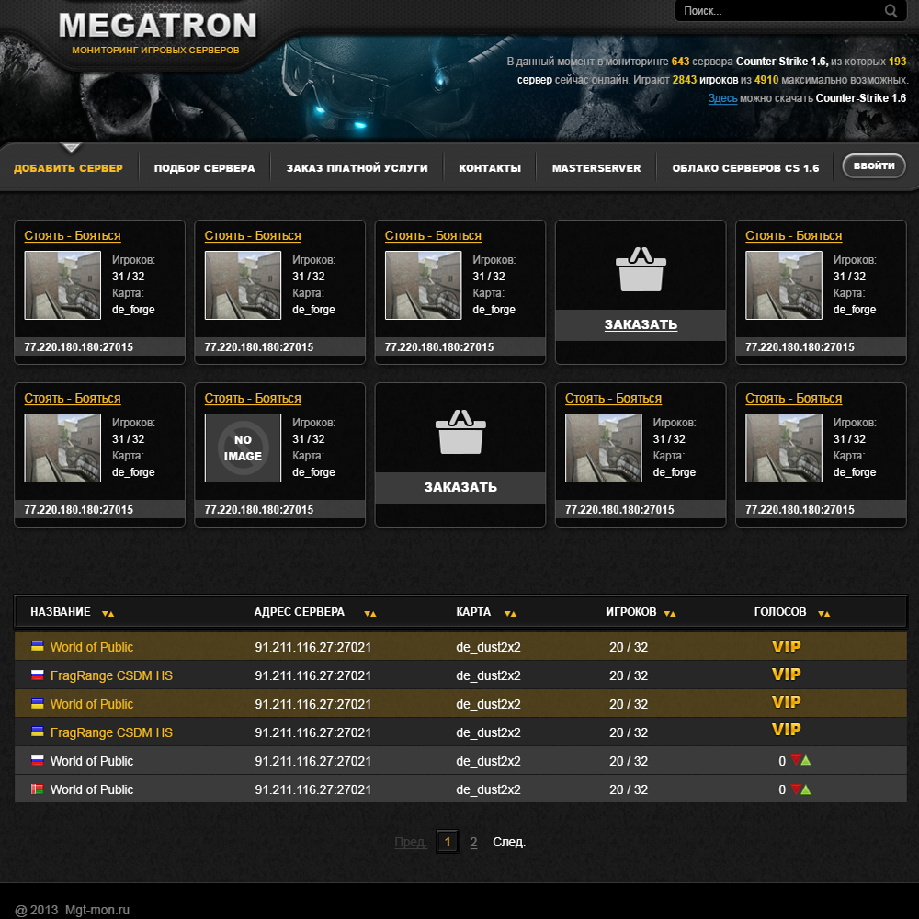
Task: Sort Игроков column with down arrow
Action: click(667, 614)
